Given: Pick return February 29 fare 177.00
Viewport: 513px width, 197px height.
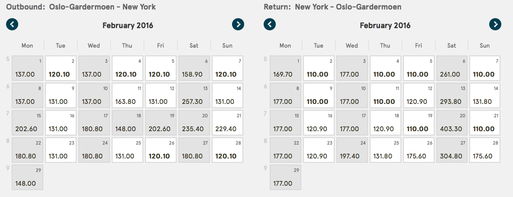Looking at the screenshot, I should pyautogui.click(x=286, y=178).
